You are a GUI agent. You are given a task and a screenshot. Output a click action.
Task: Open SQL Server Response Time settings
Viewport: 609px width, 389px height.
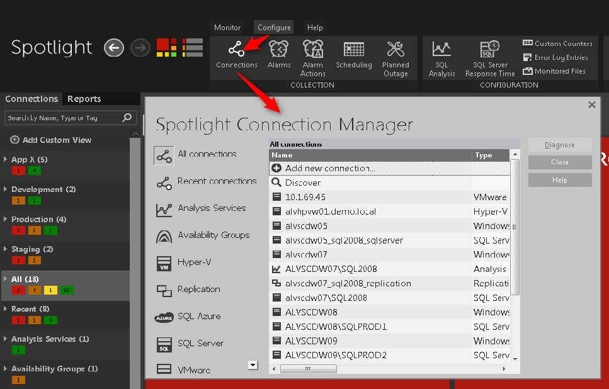click(490, 50)
